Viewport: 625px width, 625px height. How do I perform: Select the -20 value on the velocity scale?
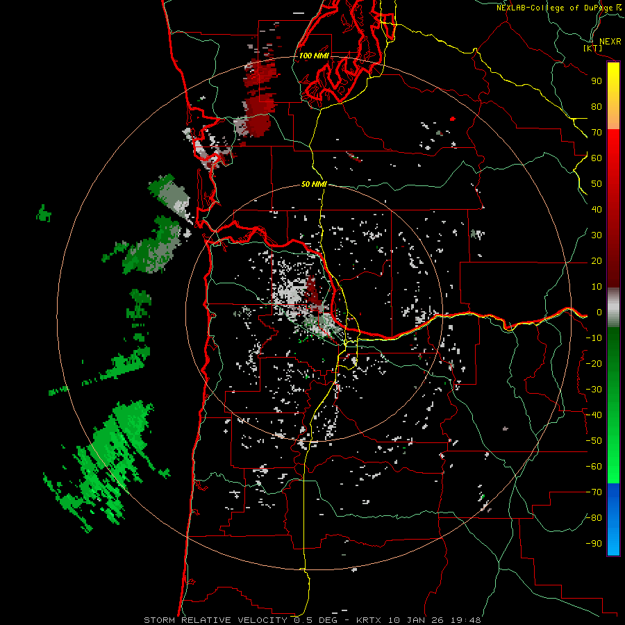594,364
